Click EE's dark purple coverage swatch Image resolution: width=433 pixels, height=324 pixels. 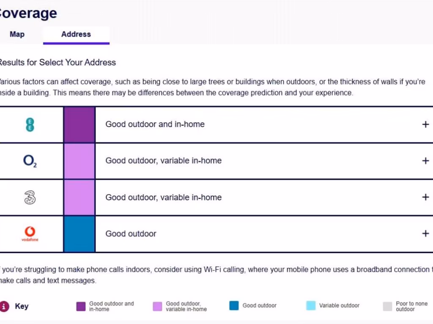coord(79,124)
